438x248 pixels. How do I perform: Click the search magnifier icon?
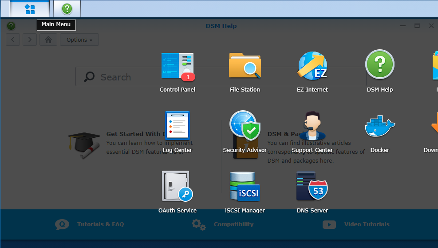point(89,77)
